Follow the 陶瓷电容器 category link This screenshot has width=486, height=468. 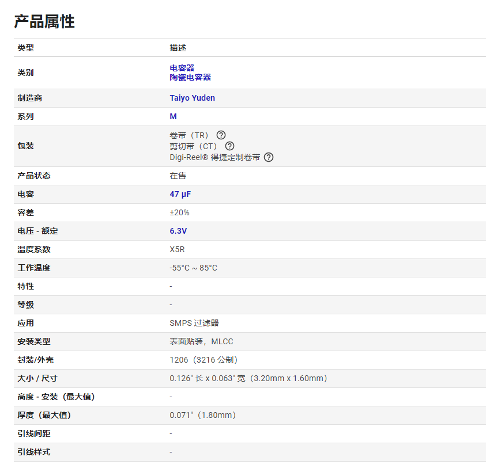pyautogui.click(x=190, y=77)
